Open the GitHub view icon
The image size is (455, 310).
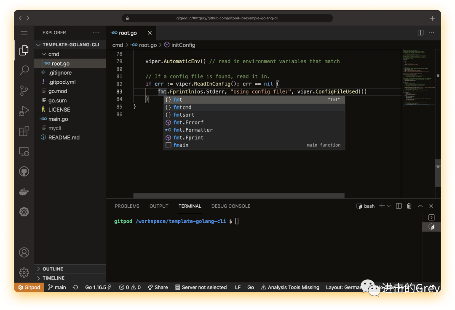pyautogui.click(x=24, y=171)
